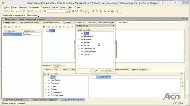The image size is (190, 106).
Task: Click the M+ memory button
Action: (109, 11)
